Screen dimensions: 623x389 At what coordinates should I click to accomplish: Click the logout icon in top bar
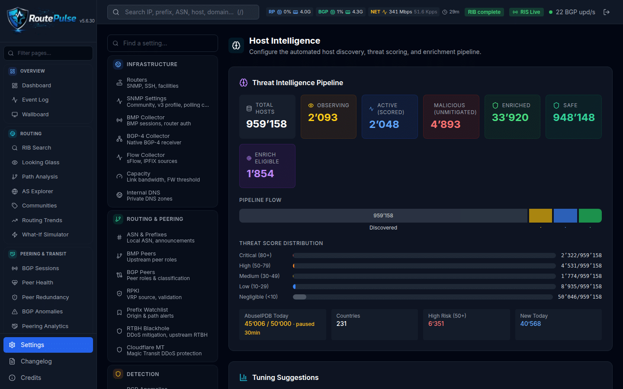(x=607, y=12)
